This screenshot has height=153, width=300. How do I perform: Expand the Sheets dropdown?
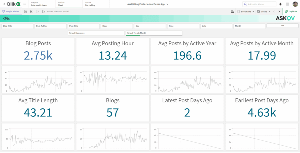coord(264,12)
